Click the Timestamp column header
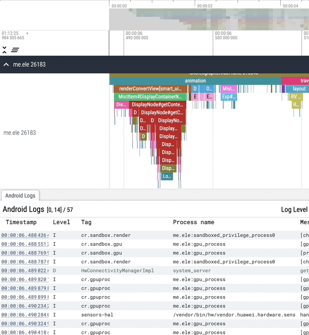 21,222
